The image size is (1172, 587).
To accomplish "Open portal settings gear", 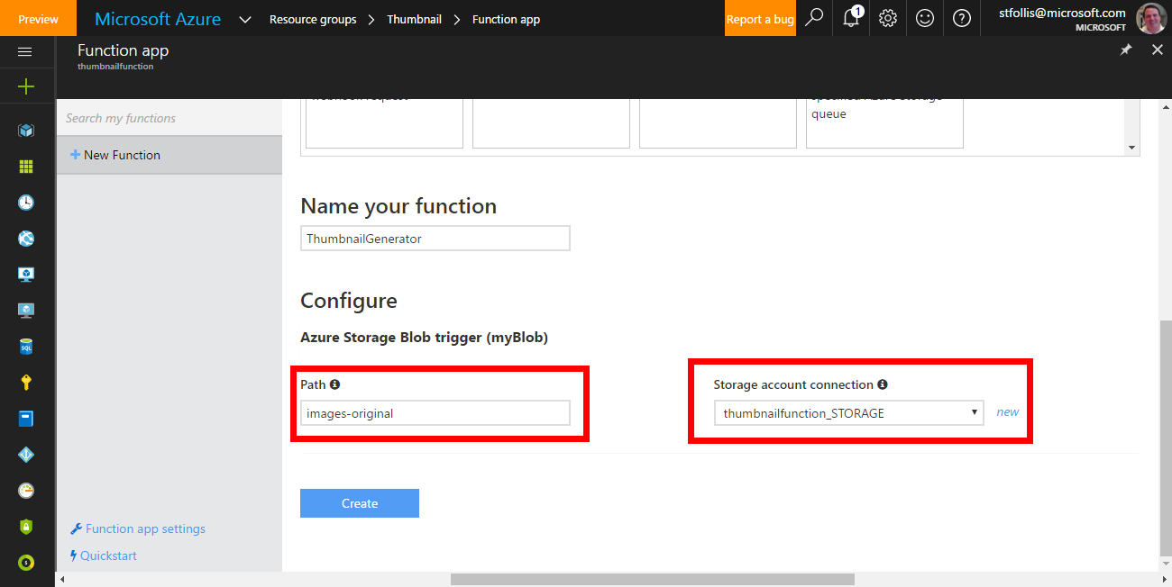I will 888,18.
